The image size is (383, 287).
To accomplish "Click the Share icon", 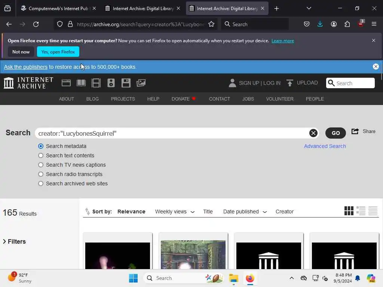I will coord(355,131).
